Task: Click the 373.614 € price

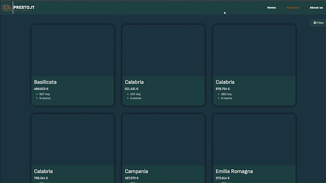Action: coord(222,178)
